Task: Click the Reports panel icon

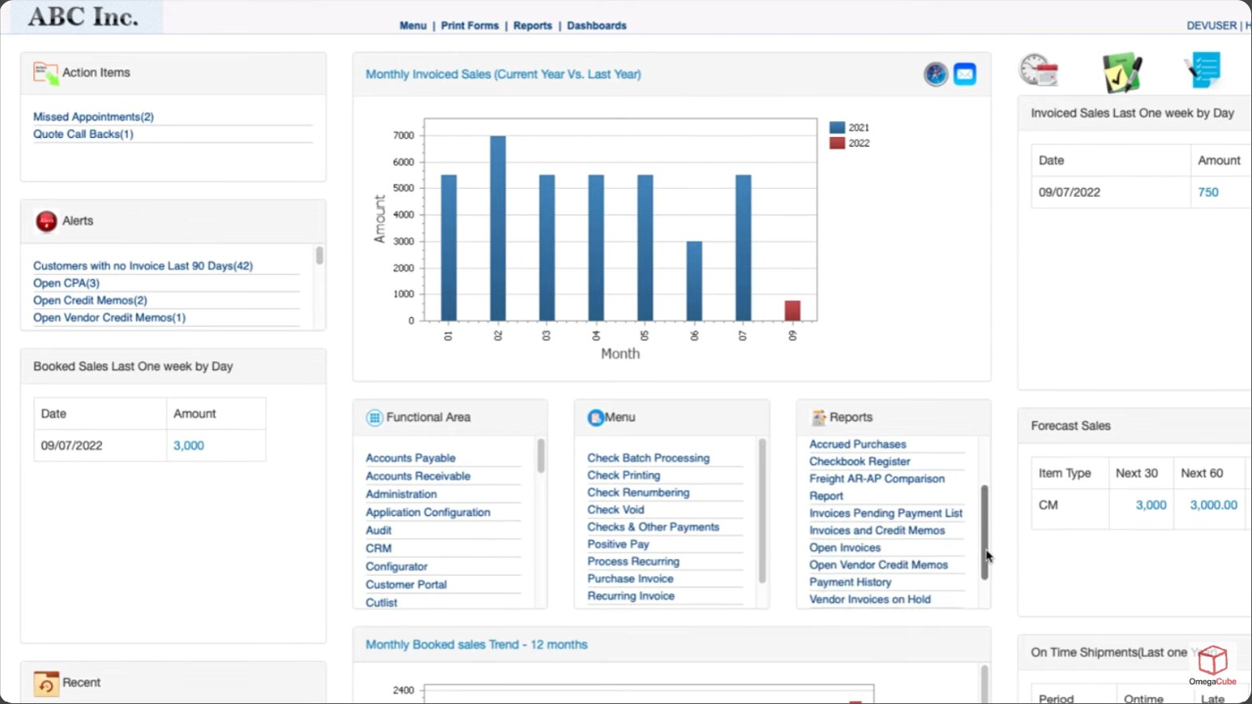Action: 818,418
